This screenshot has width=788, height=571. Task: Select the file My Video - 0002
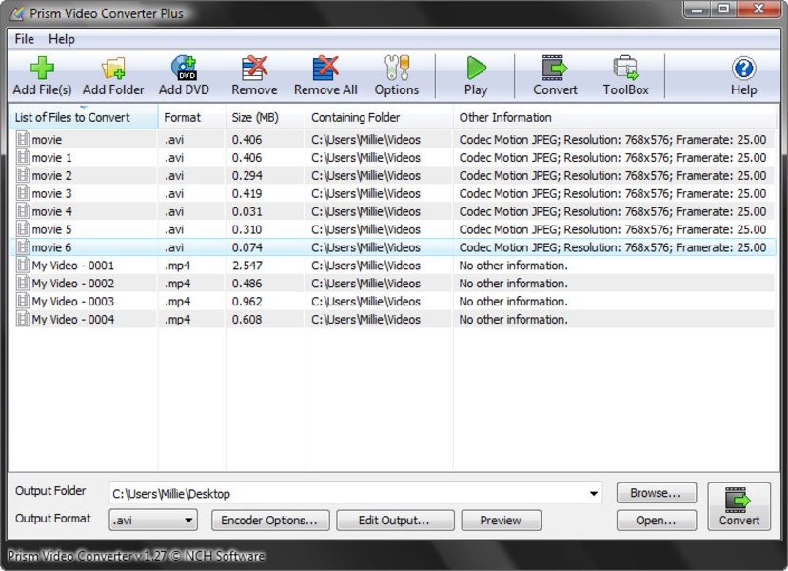click(73, 284)
